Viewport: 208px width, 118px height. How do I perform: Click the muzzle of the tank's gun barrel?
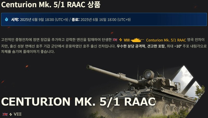coord(89,67)
